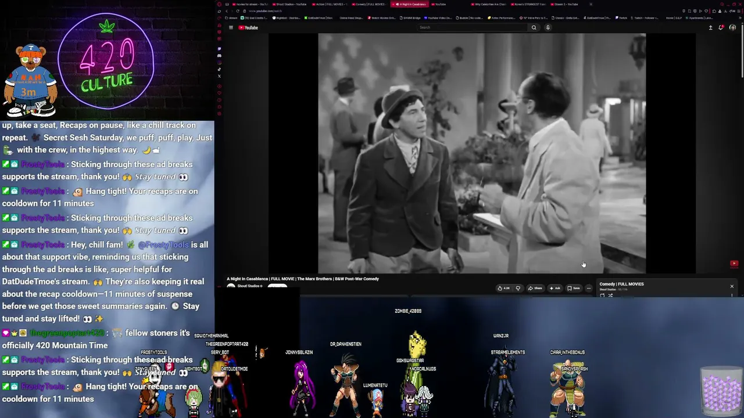Screen dimensions: 744x418
Task: Click the 'DR_DANKENSTIEN' avatar name label
Action: point(346,344)
